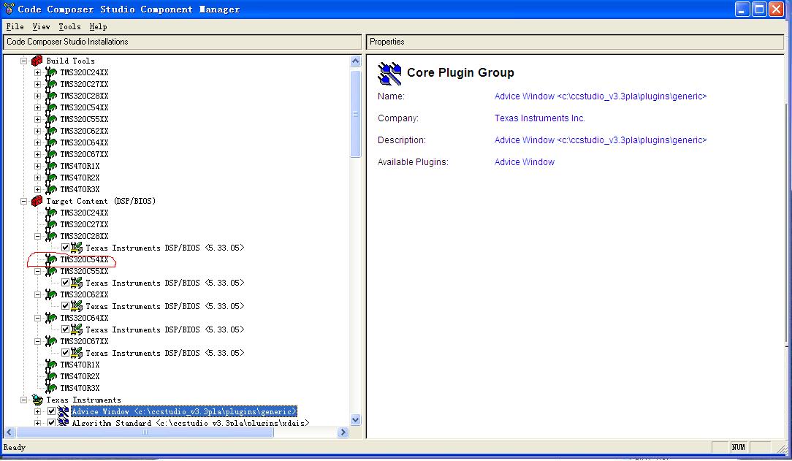Click the Texas Instruments Inc. company value
Viewport: 792px width, 461px height.
pos(539,118)
